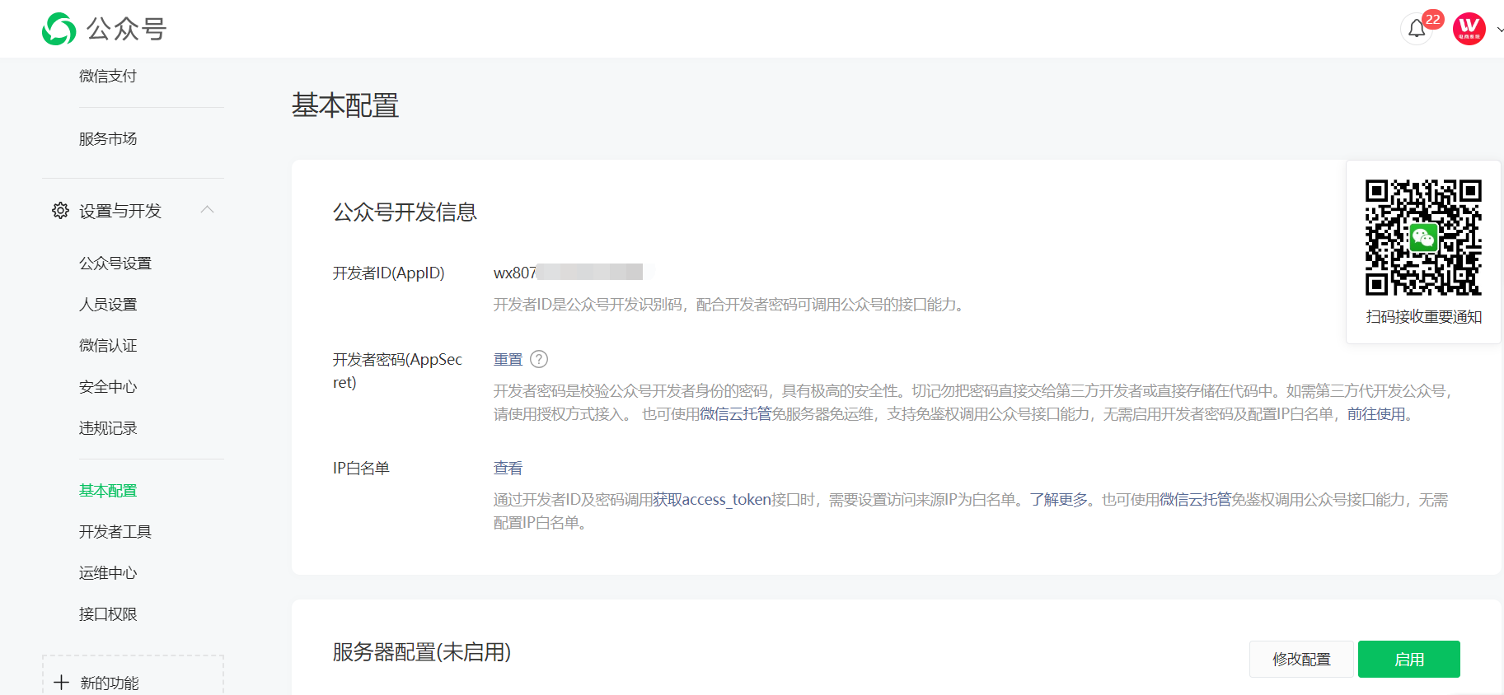Image resolution: width=1504 pixels, height=695 pixels.
Task: Open 接口权限 page
Action: point(108,614)
